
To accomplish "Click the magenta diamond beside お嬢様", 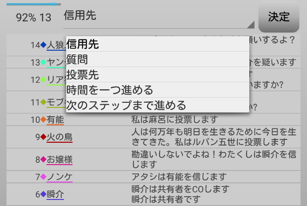I will (43, 159).
